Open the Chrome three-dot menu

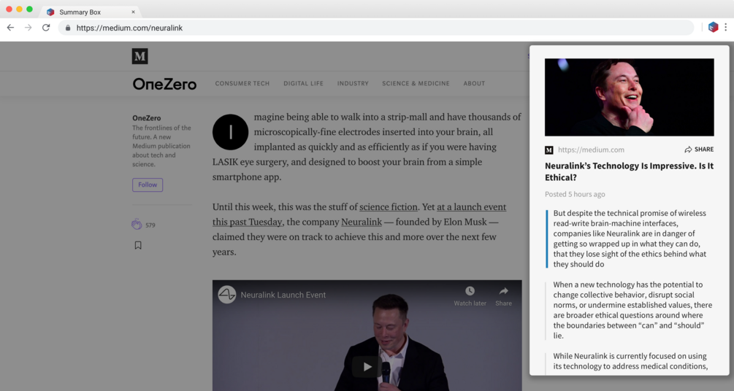click(725, 27)
